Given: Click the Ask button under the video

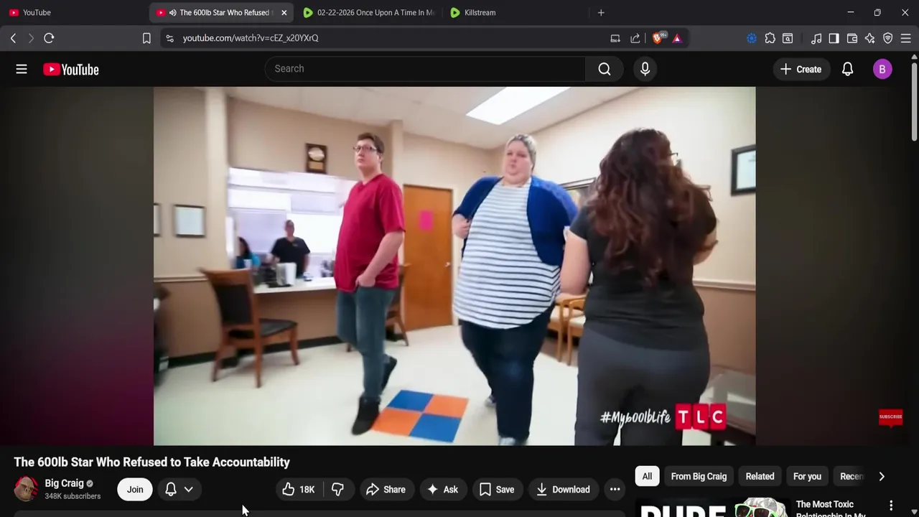Looking at the screenshot, I should 442,490.
